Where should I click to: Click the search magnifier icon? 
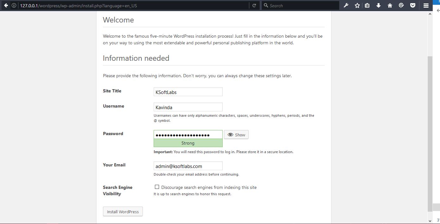(266, 5)
